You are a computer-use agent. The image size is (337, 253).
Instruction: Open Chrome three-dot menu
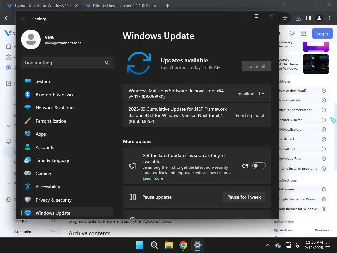pyautogui.click(x=330, y=18)
